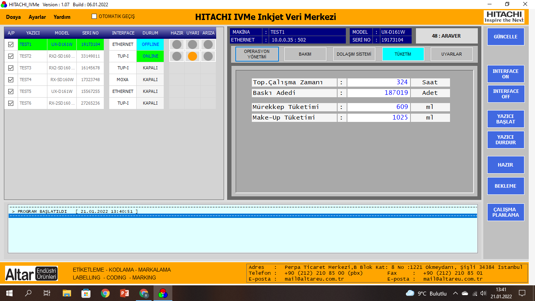Click YAZICI BAŞLAT button
Screen dimensions: 535x301
click(506, 119)
